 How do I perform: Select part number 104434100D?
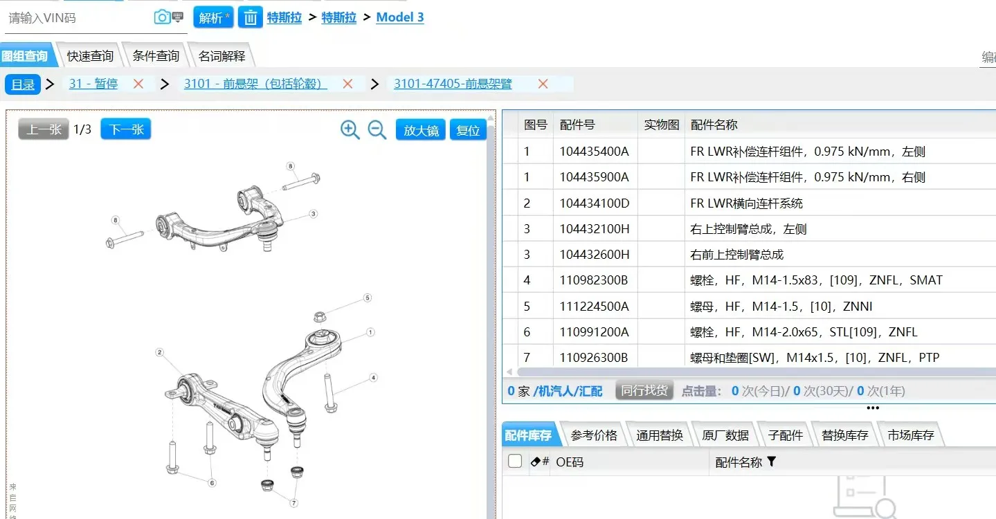(x=595, y=203)
